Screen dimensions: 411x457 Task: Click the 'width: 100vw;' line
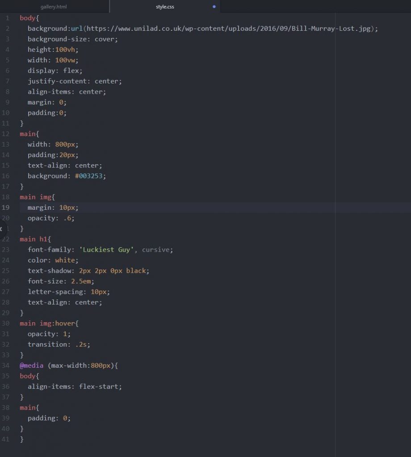click(x=53, y=60)
